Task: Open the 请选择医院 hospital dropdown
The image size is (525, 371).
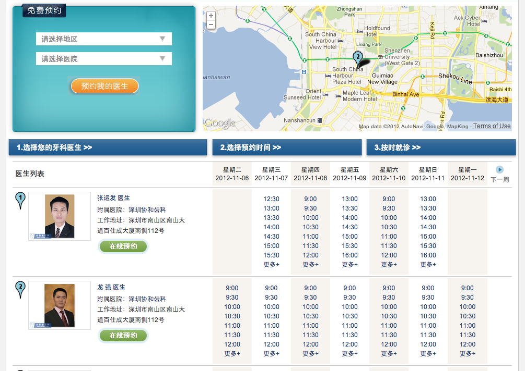Action: click(x=104, y=59)
